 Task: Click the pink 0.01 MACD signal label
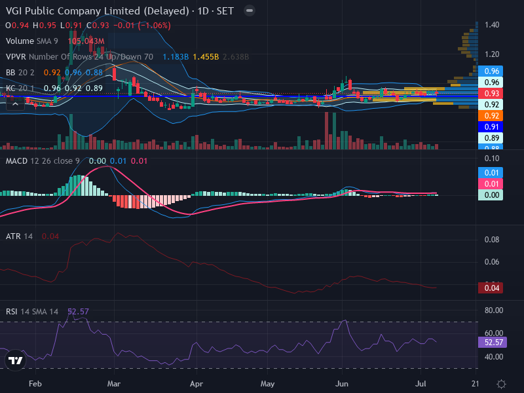coord(491,184)
